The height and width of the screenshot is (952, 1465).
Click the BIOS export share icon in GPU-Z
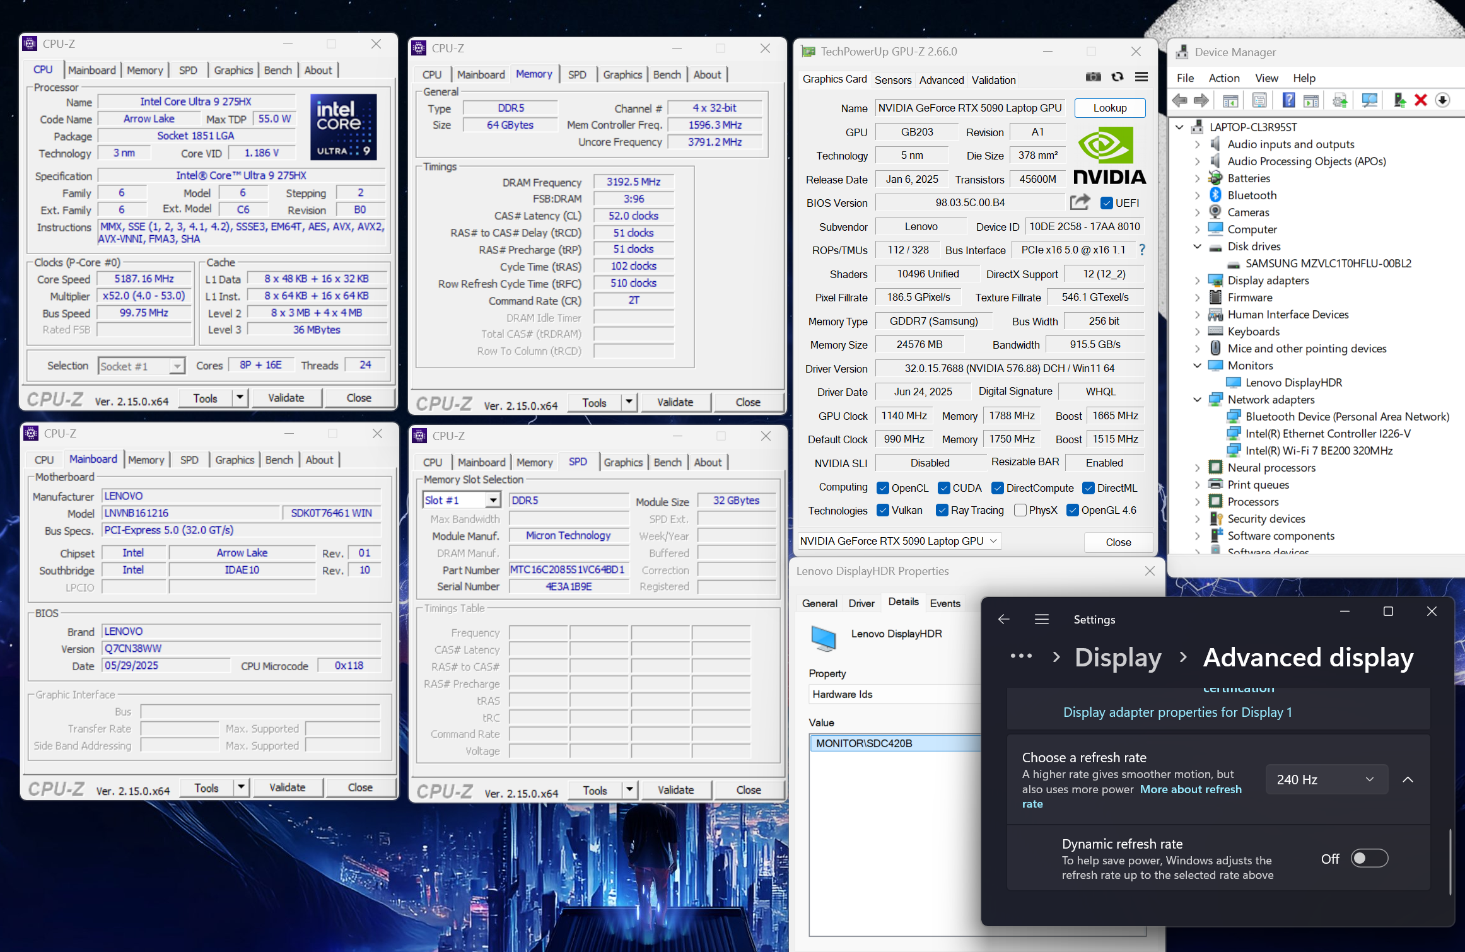pos(1080,202)
